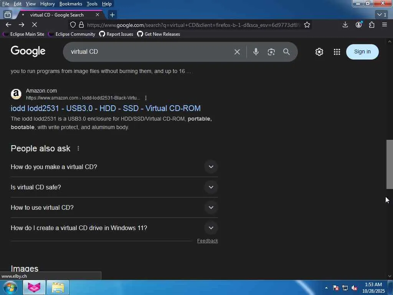
Task: Open the taskbar clock and date
Action: click(x=373, y=288)
